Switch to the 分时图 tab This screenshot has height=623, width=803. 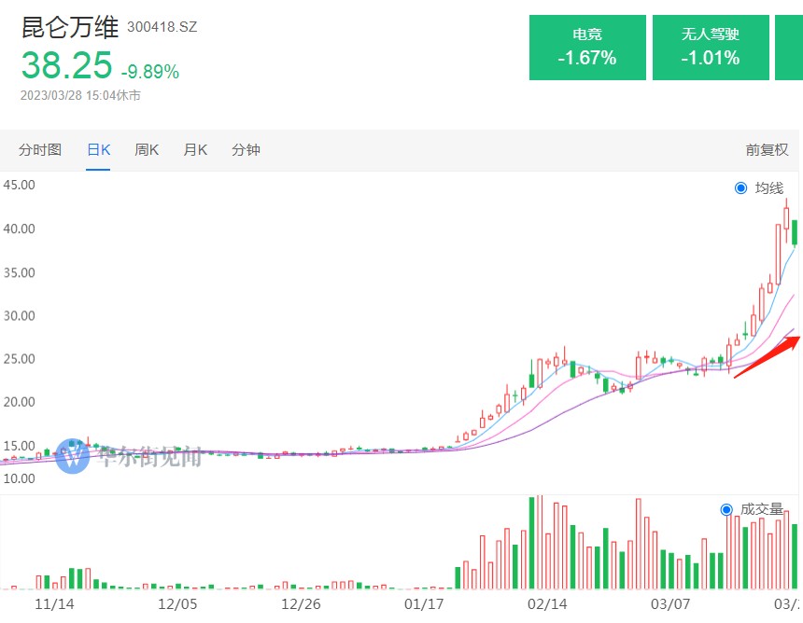coord(40,150)
